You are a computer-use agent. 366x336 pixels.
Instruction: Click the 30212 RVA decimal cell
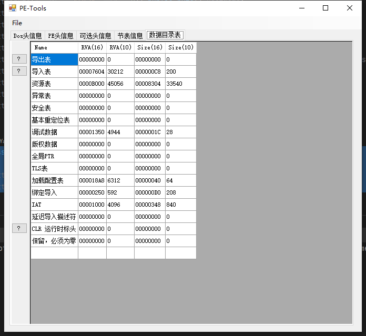coord(120,72)
